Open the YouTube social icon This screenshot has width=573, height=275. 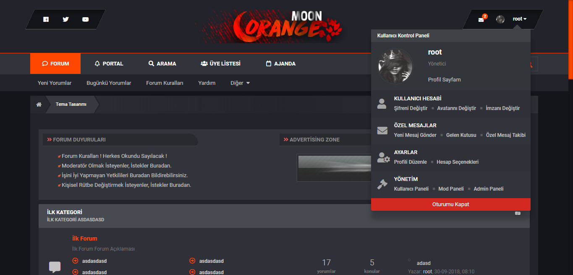coord(86,19)
